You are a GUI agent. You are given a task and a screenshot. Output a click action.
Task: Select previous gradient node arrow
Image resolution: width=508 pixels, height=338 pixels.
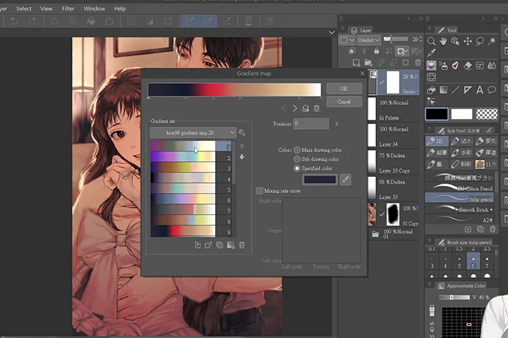[x=284, y=108]
